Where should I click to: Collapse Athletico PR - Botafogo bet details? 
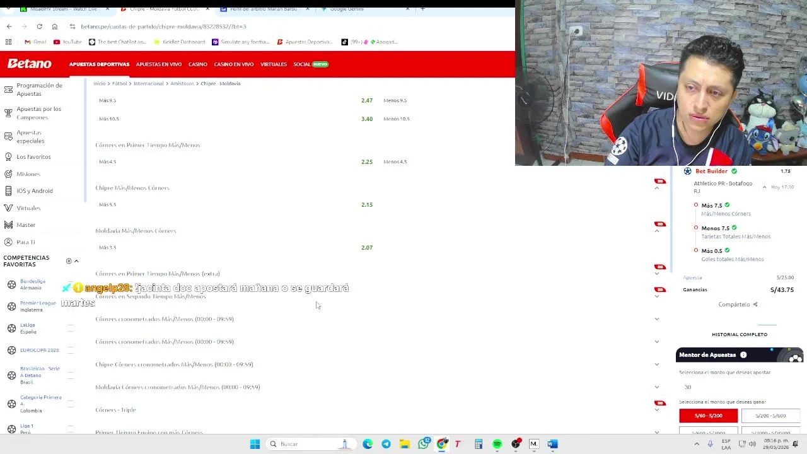[764, 187]
